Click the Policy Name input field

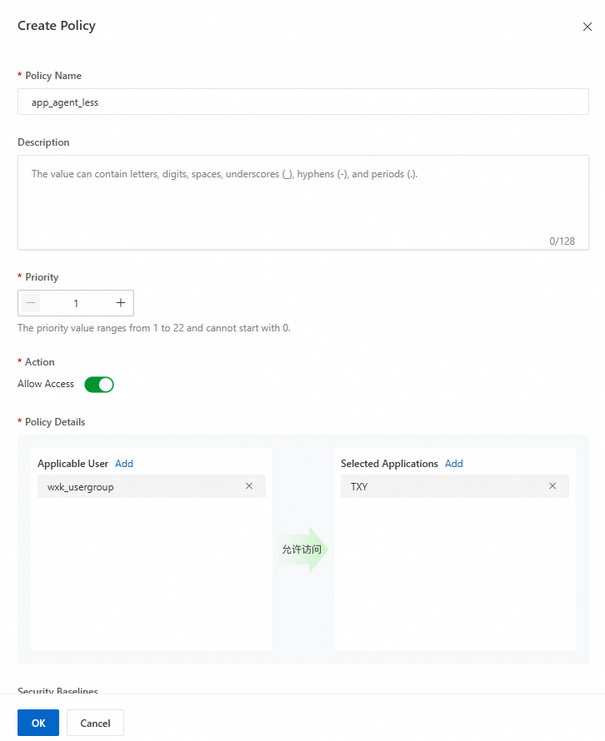point(303,102)
